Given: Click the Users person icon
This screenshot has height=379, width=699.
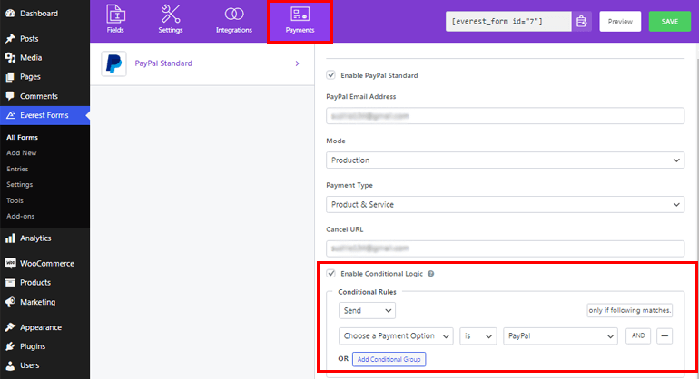Looking at the screenshot, I should (x=10, y=365).
